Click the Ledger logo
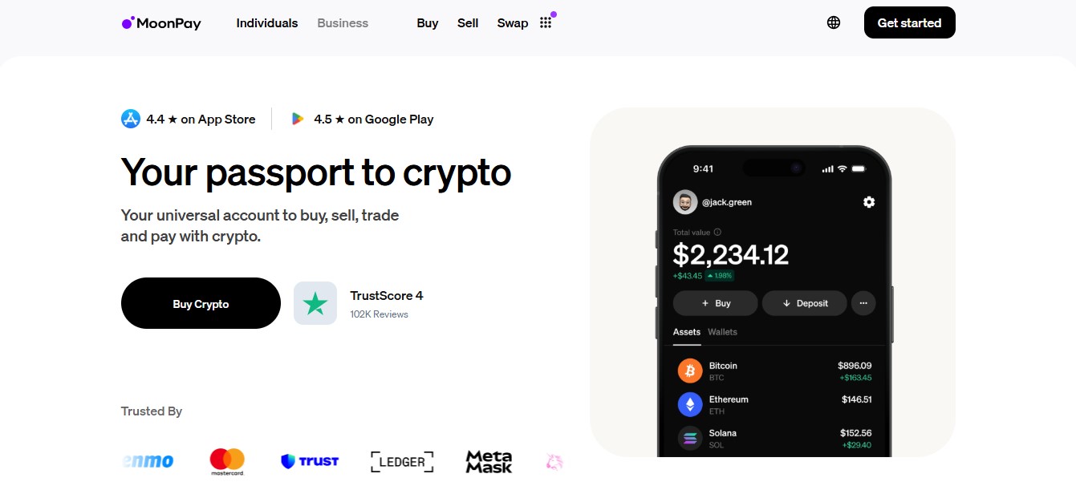Image resolution: width=1076 pixels, height=486 pixels. point(402,461)
